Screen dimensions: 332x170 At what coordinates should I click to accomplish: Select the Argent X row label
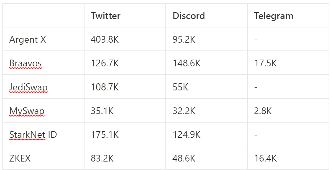click(x=27, y=40)
